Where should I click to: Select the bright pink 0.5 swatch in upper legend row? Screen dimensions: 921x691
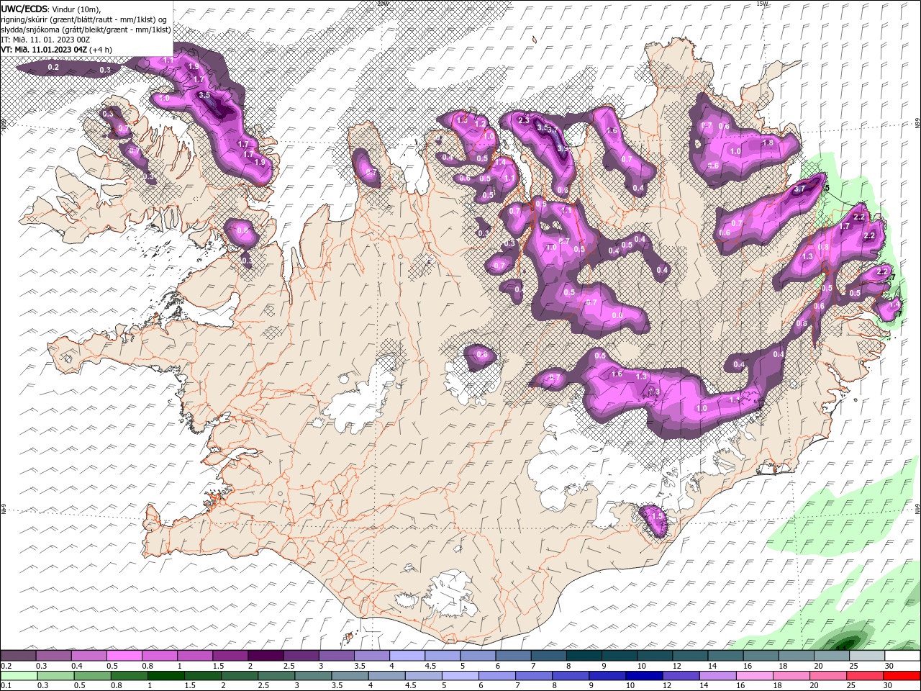coord(124,656)
